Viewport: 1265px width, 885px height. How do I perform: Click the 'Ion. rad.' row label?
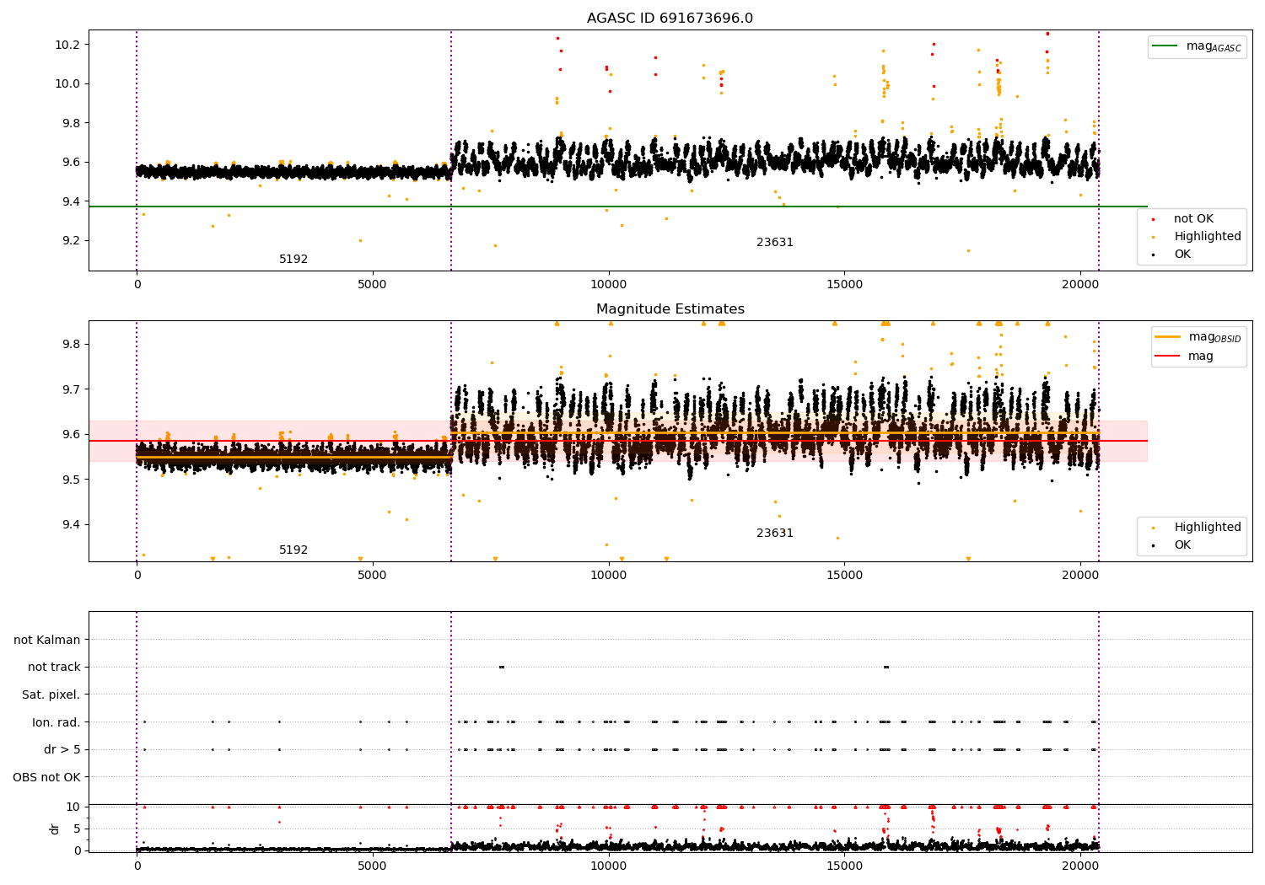[x=57, y=722]
